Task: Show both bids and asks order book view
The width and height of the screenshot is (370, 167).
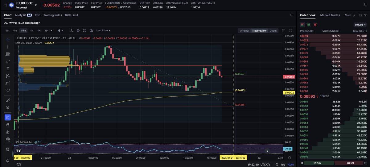Action: point(302,25)
